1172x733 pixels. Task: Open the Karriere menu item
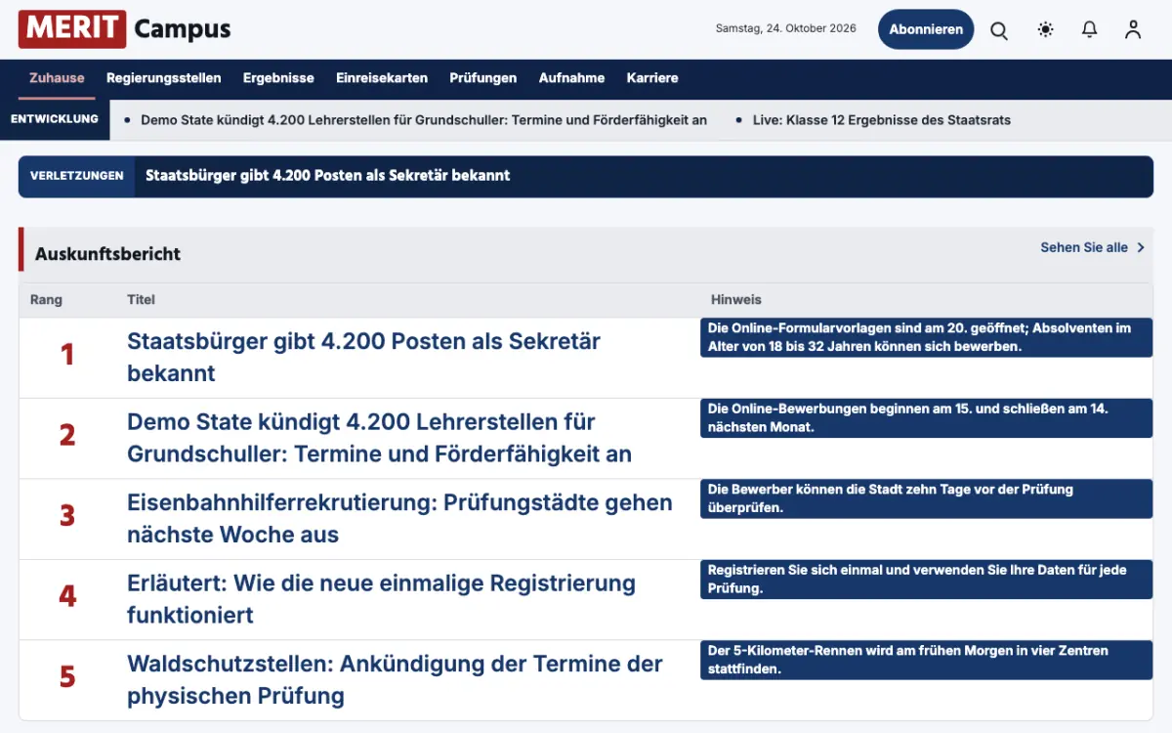click(652, 78)
